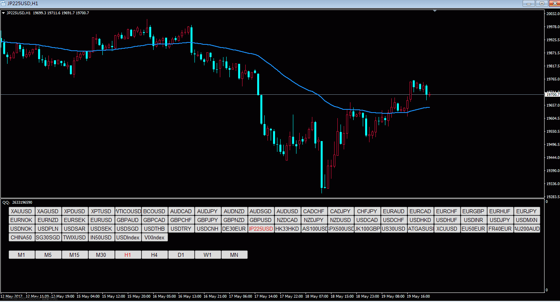Select the XAUUSD symbol button
560x302 pixels.
click(21, 211)
